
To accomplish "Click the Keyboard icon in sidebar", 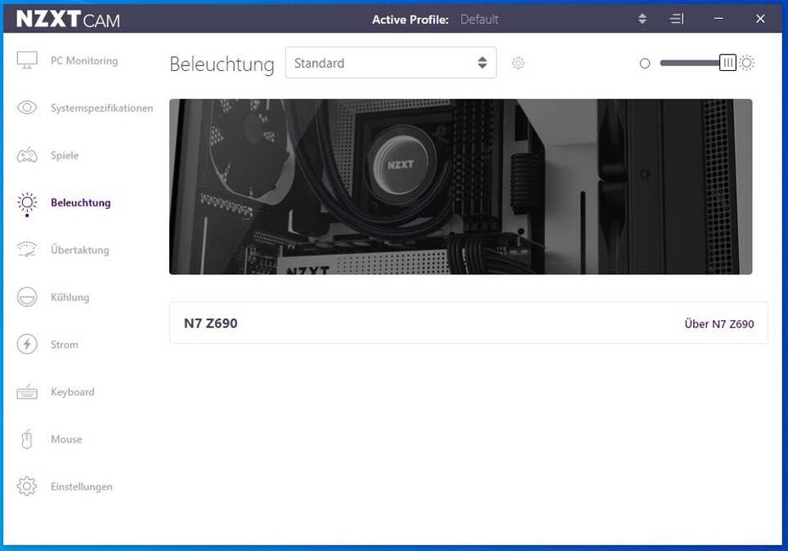I will pos(27,392).
